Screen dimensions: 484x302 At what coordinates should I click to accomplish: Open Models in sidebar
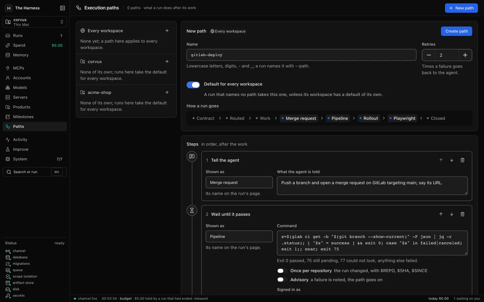coord(35,88)
